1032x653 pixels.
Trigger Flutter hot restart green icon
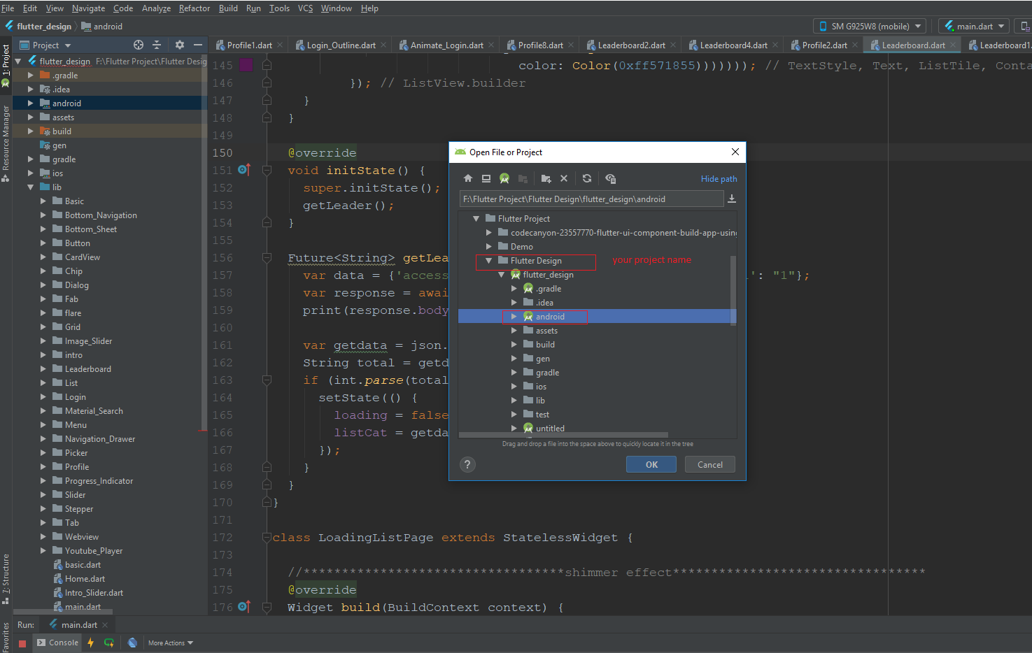(109, 643)
